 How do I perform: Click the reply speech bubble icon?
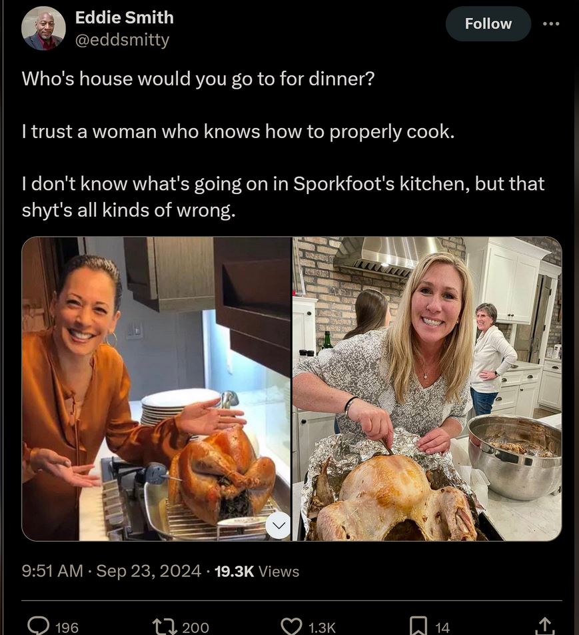(38, 626)
